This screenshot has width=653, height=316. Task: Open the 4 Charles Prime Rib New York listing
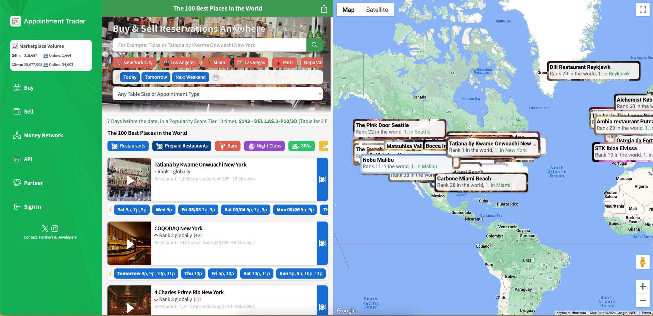(x=189, y=292)
